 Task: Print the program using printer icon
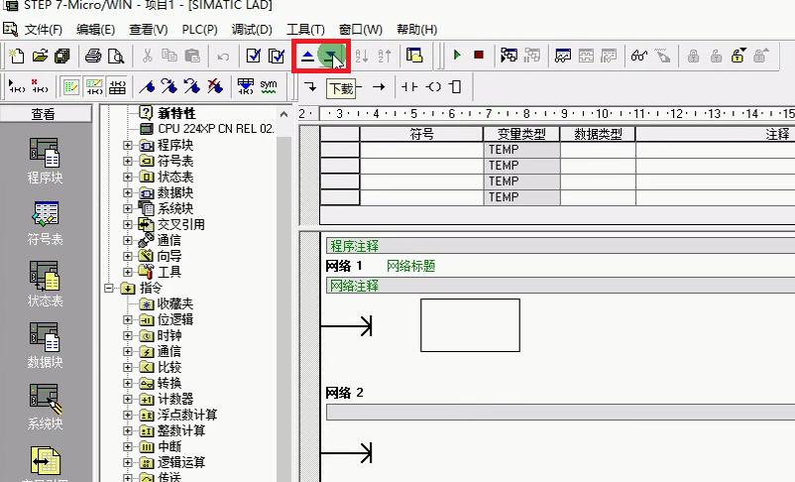93,56
